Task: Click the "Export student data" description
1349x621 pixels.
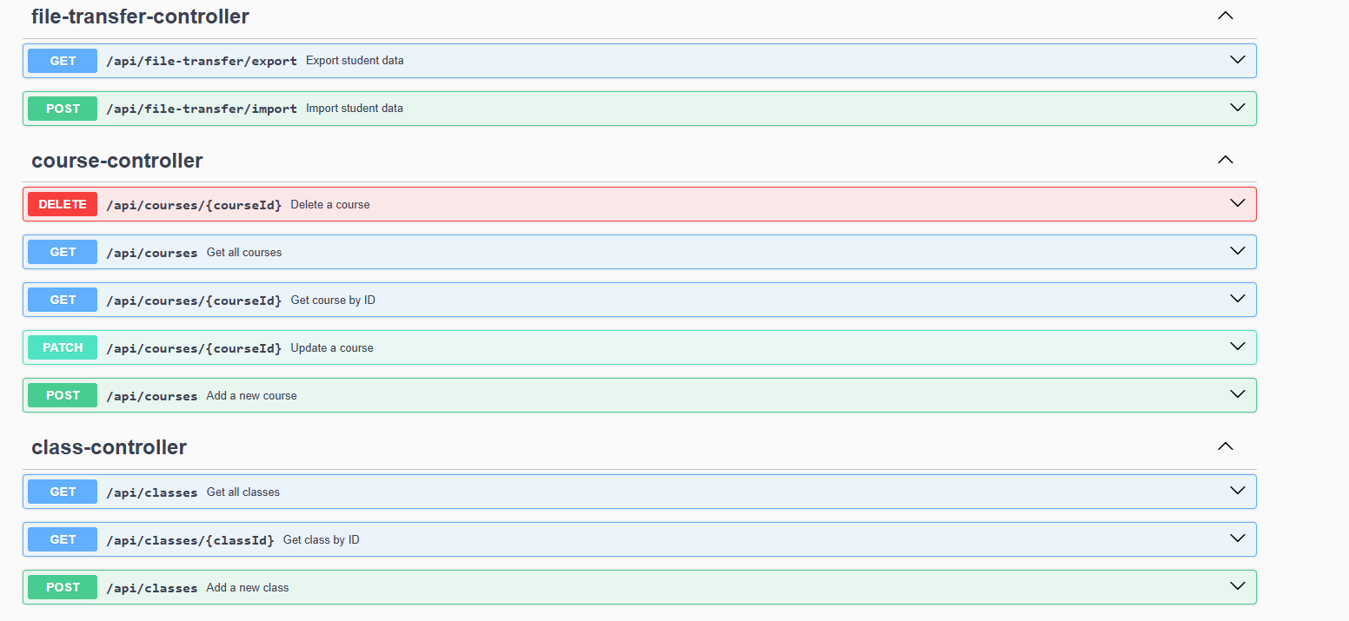Action: click(355, 61)
